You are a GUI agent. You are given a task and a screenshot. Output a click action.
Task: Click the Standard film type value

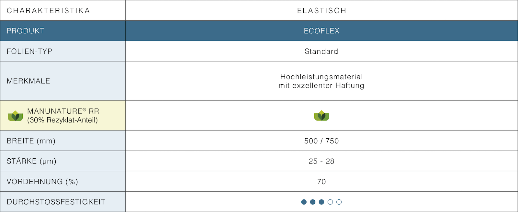coord(321,51)
